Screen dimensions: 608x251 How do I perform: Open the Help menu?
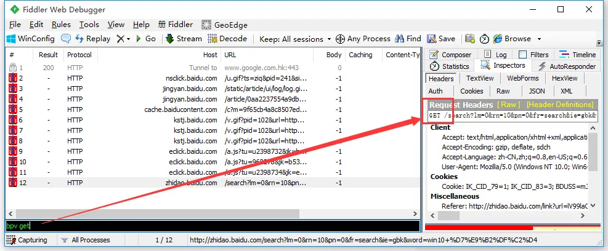pos(141,25)
